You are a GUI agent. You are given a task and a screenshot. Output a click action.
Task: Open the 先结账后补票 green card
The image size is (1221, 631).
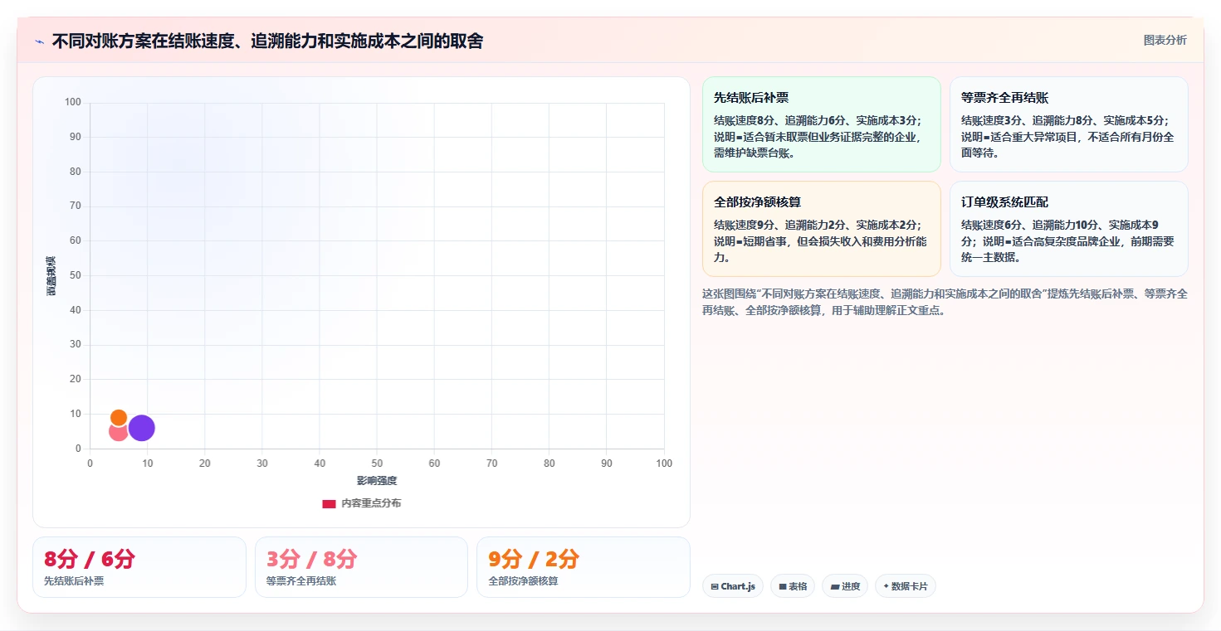tap(821, 124)
